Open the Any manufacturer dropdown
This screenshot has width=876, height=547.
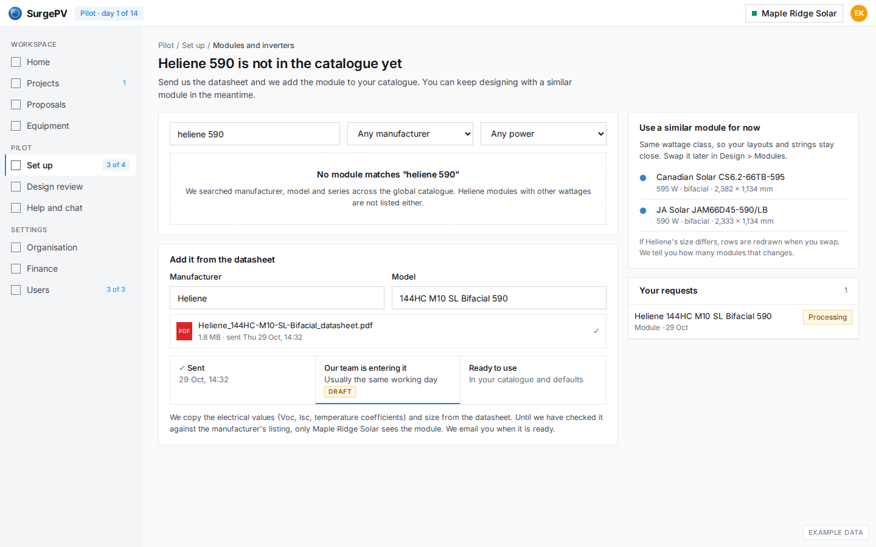pos(410,134)
